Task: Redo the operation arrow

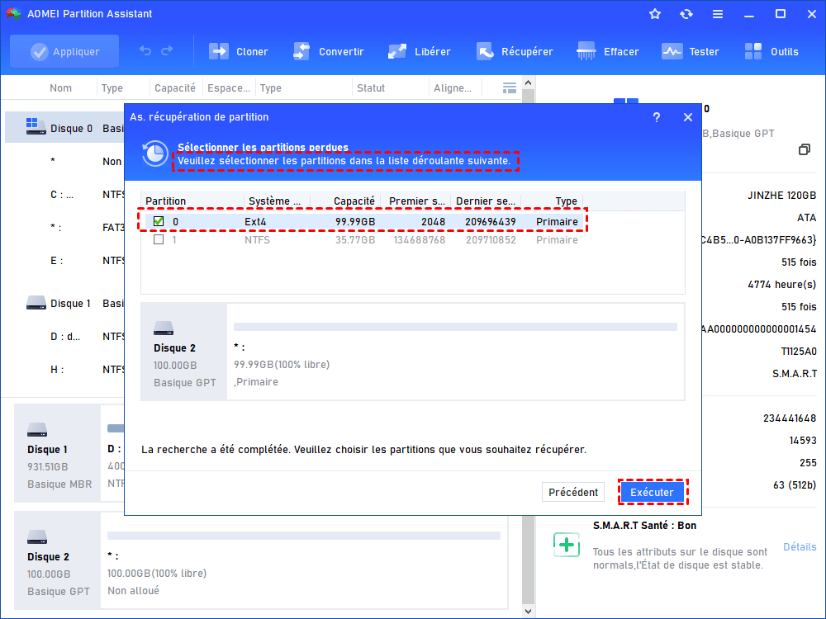Action: [x=167, y=51]
